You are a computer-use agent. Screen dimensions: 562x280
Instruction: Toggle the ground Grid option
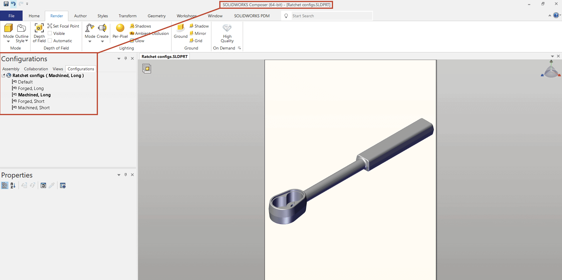pyautogui.click(x=196, y=41)
